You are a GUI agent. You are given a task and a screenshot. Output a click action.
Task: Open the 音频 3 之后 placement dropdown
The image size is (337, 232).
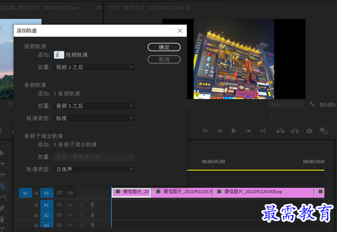click(x=94, y=106)
